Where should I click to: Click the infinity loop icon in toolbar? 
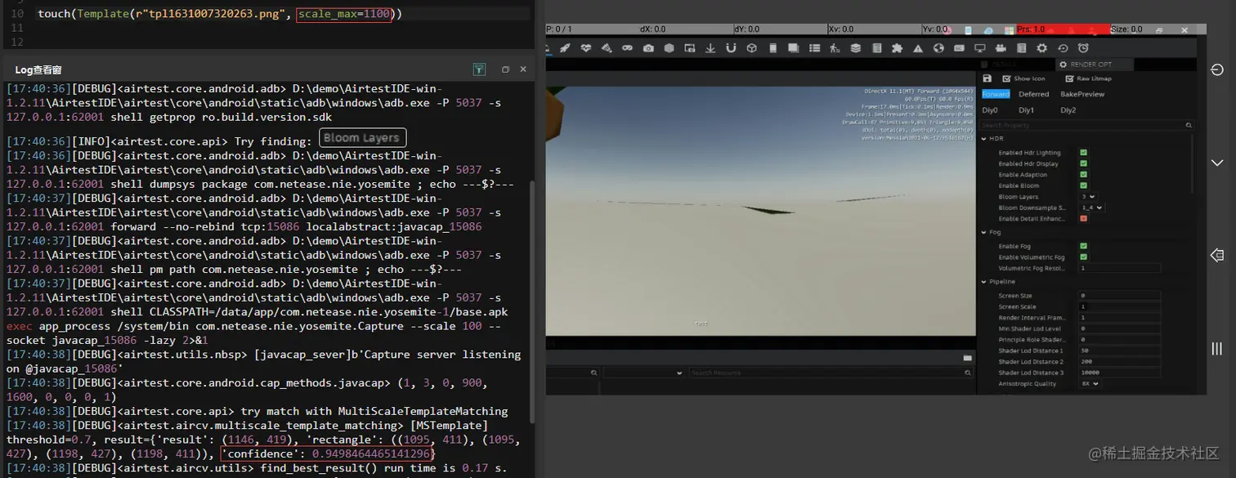[627, 48]
